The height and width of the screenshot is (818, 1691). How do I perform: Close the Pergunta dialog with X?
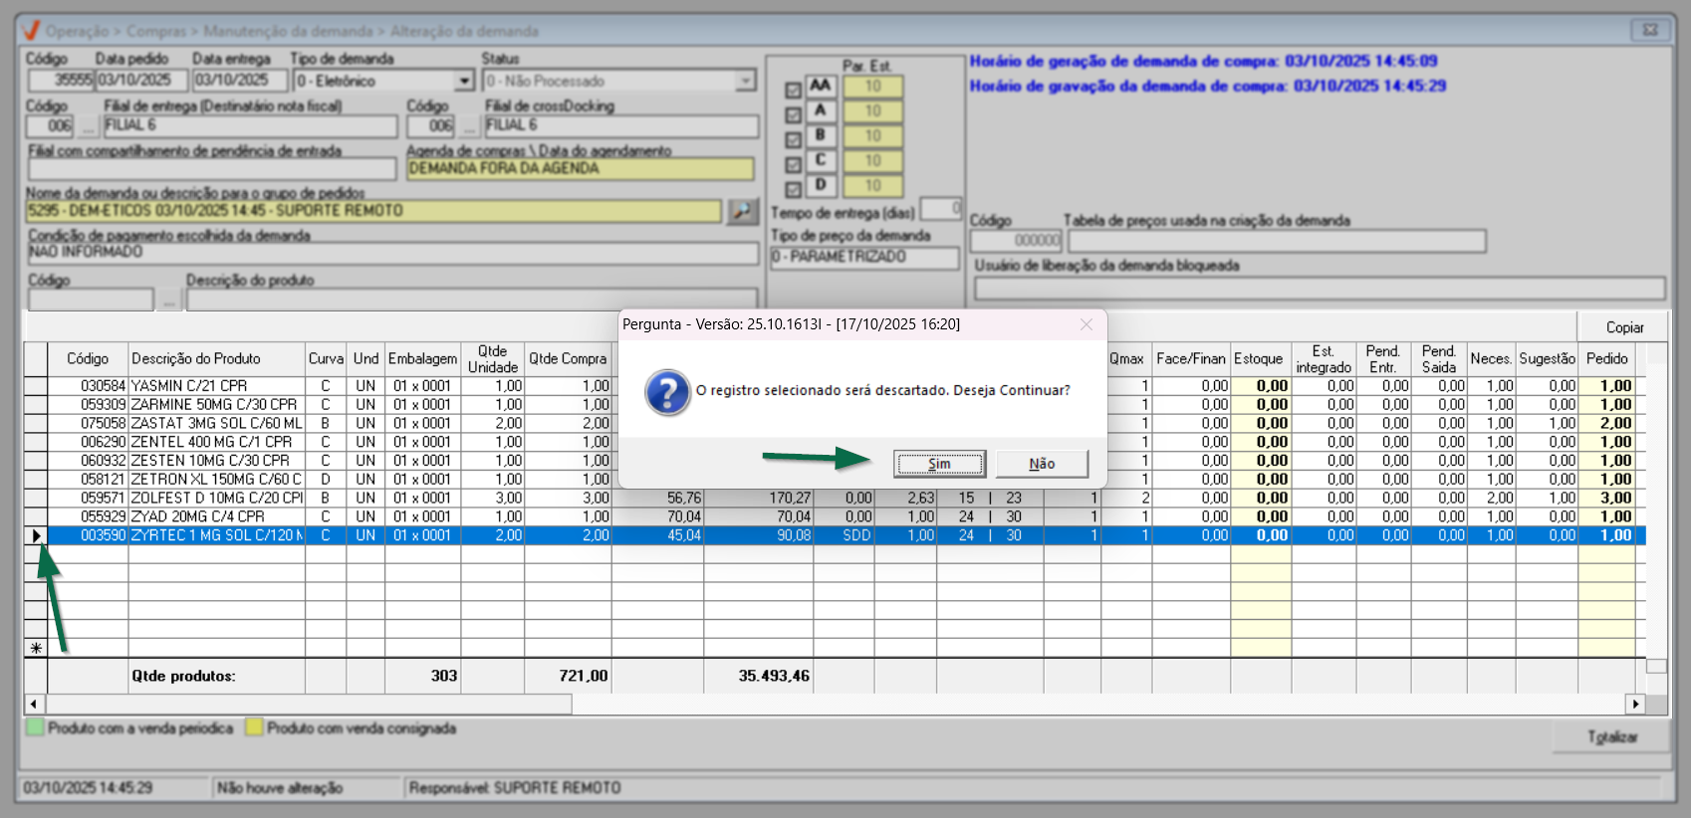click(x=1087, y=324)
